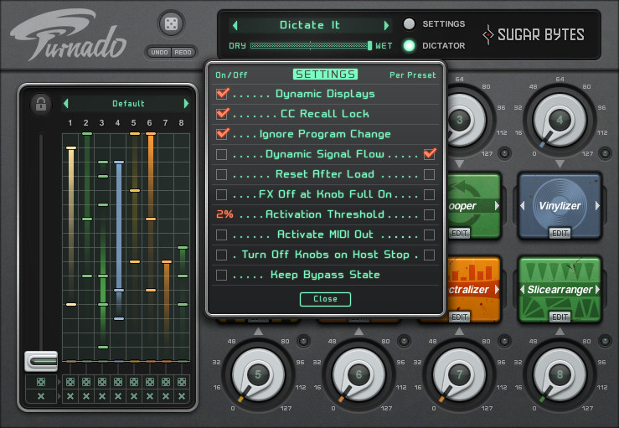This screenshot has height=428, width=619.
Task: Check Keep Bypass State option
Action: [221, 276]
